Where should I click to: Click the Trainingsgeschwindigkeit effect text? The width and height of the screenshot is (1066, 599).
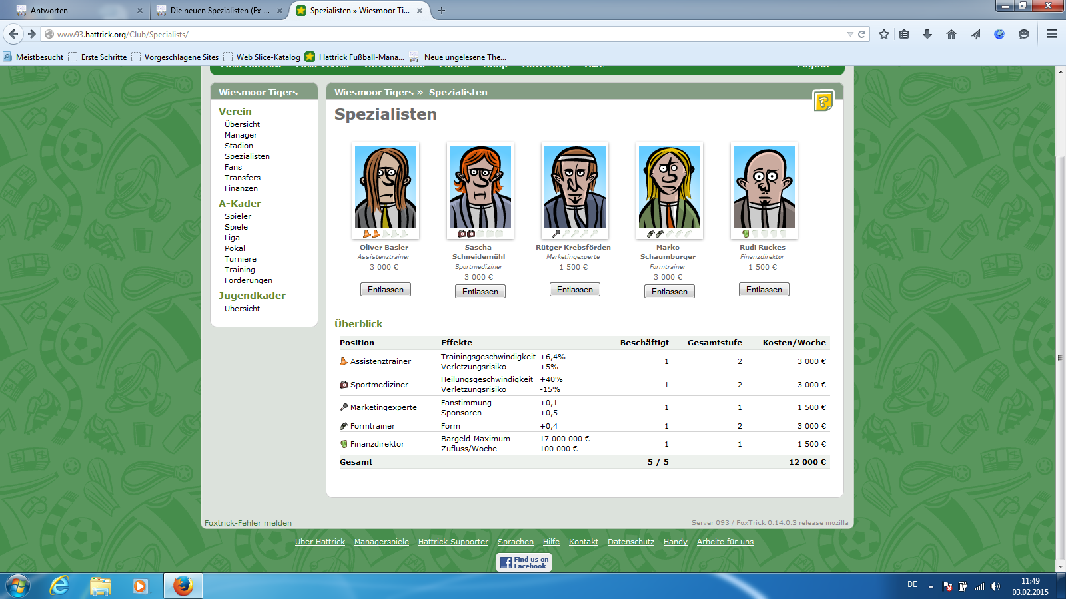click(488, 357)
